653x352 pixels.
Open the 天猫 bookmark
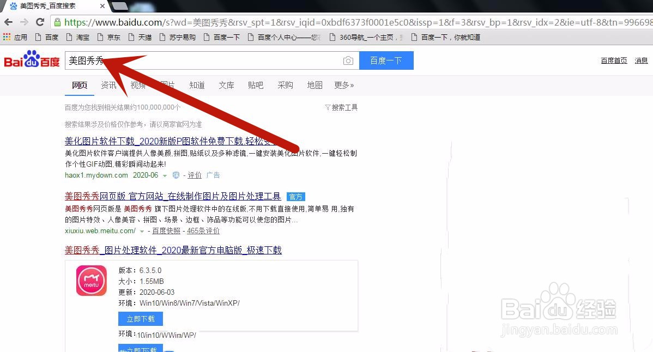[140, 37]
